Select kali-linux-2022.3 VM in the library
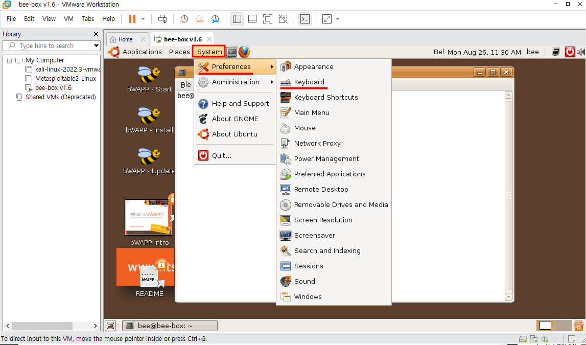Screen dimensions: 586x345 pyautogui.click(x=62, y=69)
